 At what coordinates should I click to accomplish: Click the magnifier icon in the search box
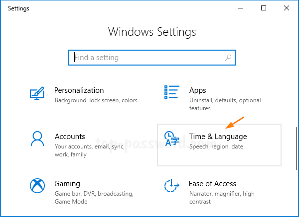coord(228,58)
